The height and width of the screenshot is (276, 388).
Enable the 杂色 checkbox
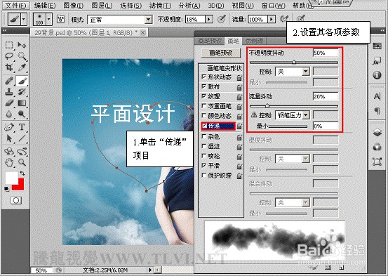click(204, 136)
